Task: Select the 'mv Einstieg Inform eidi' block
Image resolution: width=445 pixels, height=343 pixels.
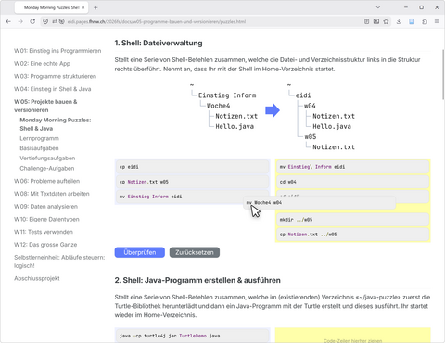Action: pos(192,197)
